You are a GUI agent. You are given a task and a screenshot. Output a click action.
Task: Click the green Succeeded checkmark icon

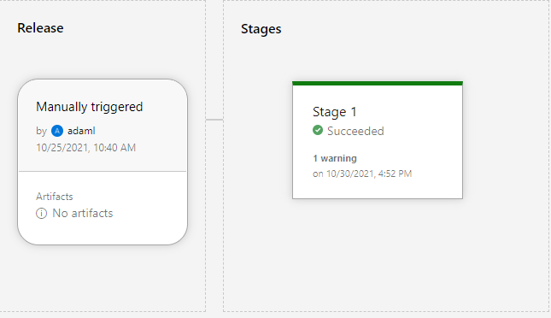pos(318,130)
